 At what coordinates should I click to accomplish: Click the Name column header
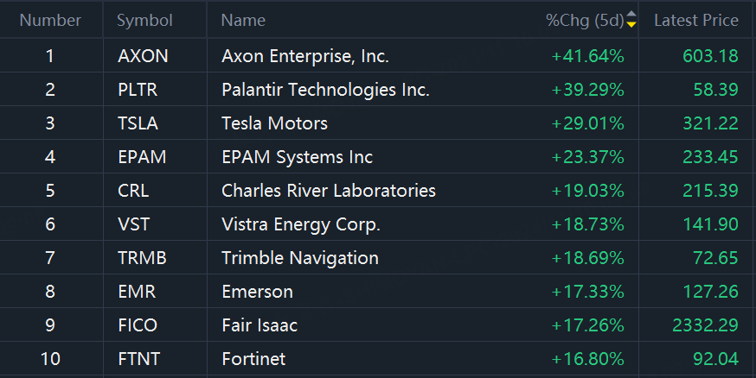pos(243,20)
